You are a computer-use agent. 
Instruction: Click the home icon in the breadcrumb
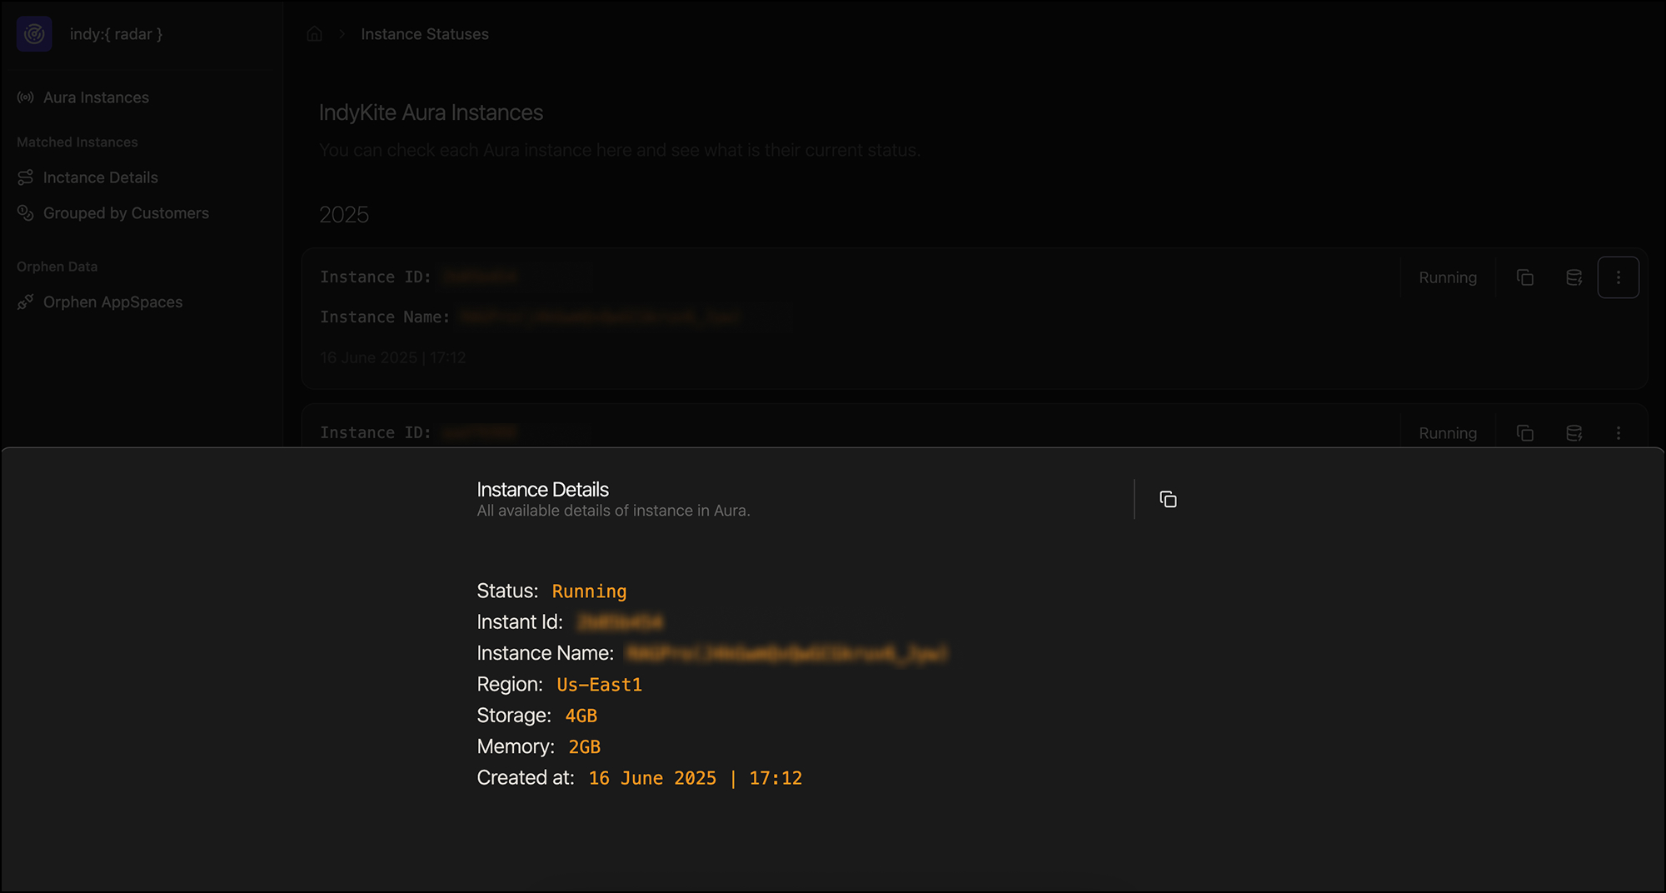coord(315,33)
